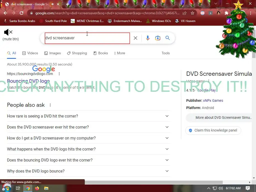The image size is (256, 192).
Task: Expand 'How do I get a DVD screensaver on my computer?'
Action: coord(88,138)
